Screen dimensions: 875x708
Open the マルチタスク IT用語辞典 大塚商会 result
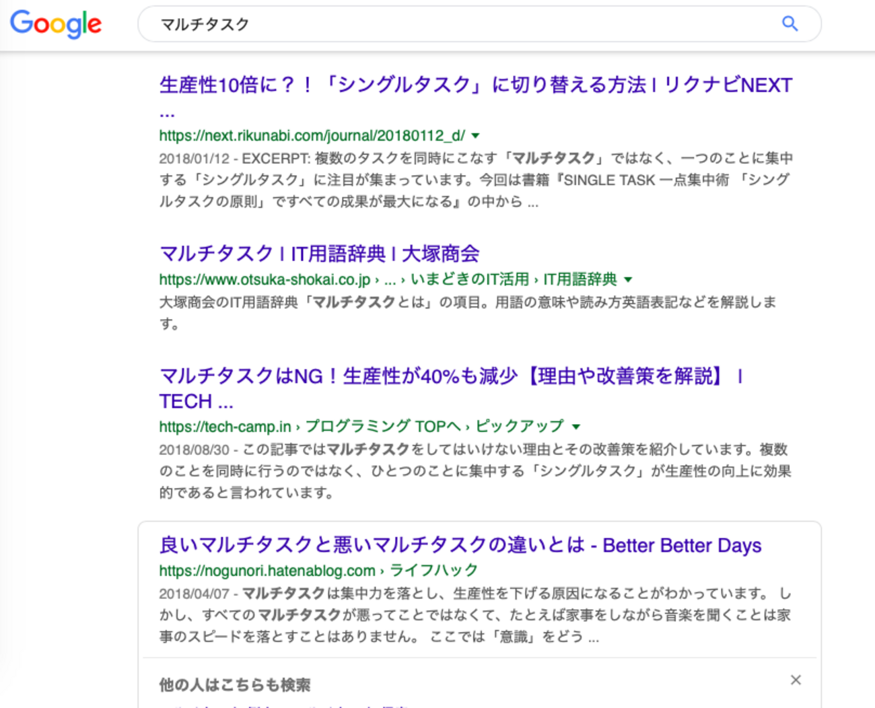pos(319,254)
